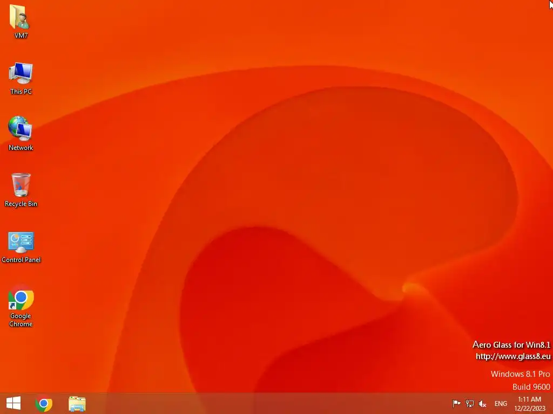Select the Google Chrome desktop shortcut

pos(21,298)
